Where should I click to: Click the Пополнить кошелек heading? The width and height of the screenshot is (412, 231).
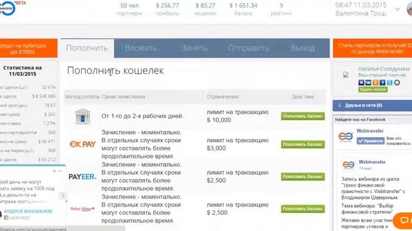coord(115,71)
